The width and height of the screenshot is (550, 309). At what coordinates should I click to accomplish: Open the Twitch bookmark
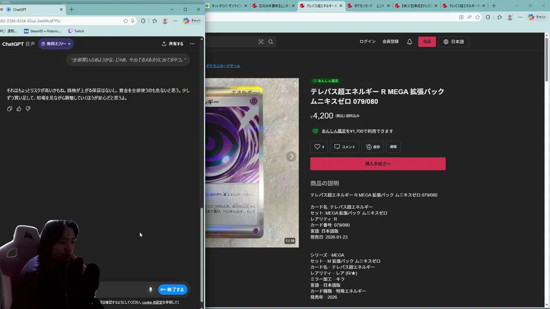point(76,31)
